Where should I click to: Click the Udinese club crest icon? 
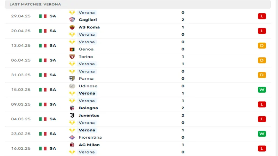[72, 86]
